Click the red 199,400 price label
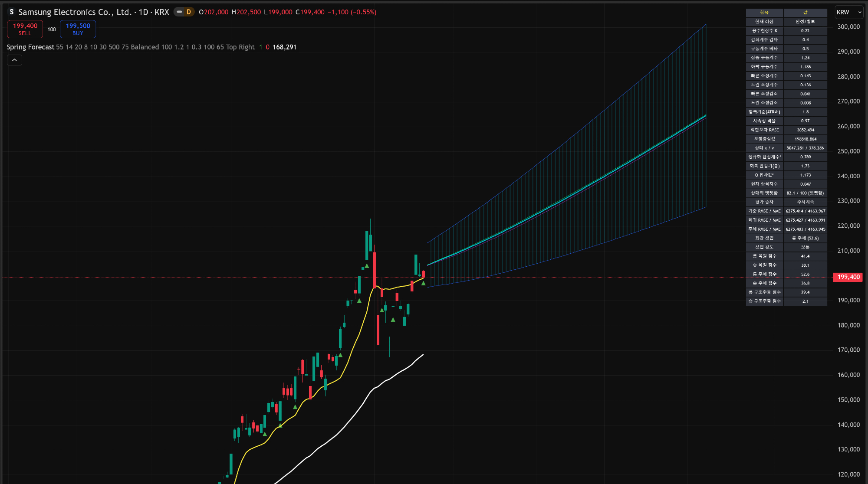 pyautogui.click(x=848, y=277)
